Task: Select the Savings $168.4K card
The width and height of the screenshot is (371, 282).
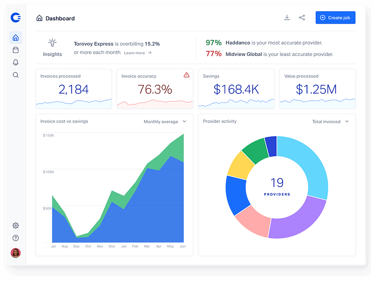Action: pyautogui.click(x=236, y=89)
